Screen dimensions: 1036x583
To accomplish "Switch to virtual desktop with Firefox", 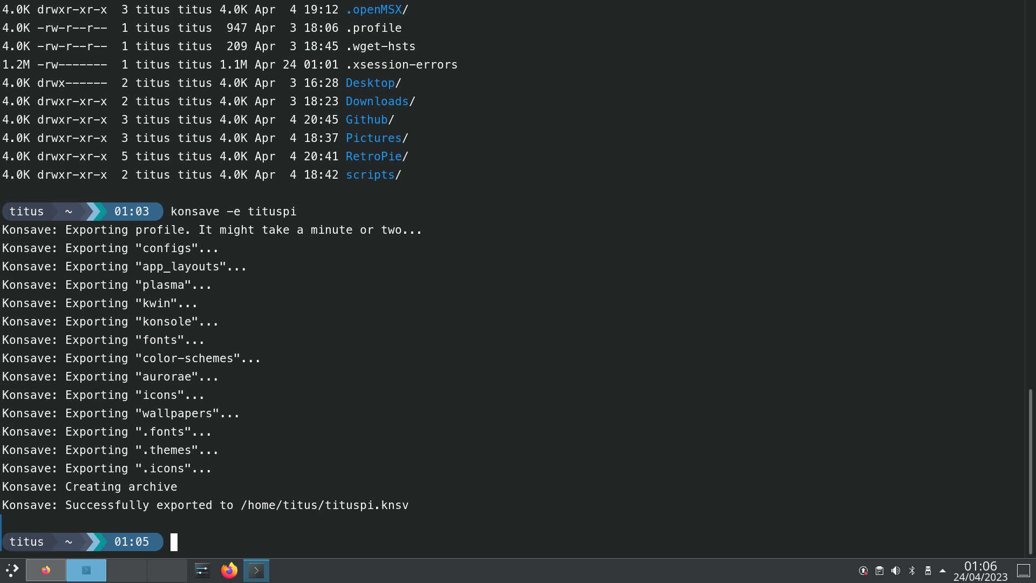I will coord(46,570).
